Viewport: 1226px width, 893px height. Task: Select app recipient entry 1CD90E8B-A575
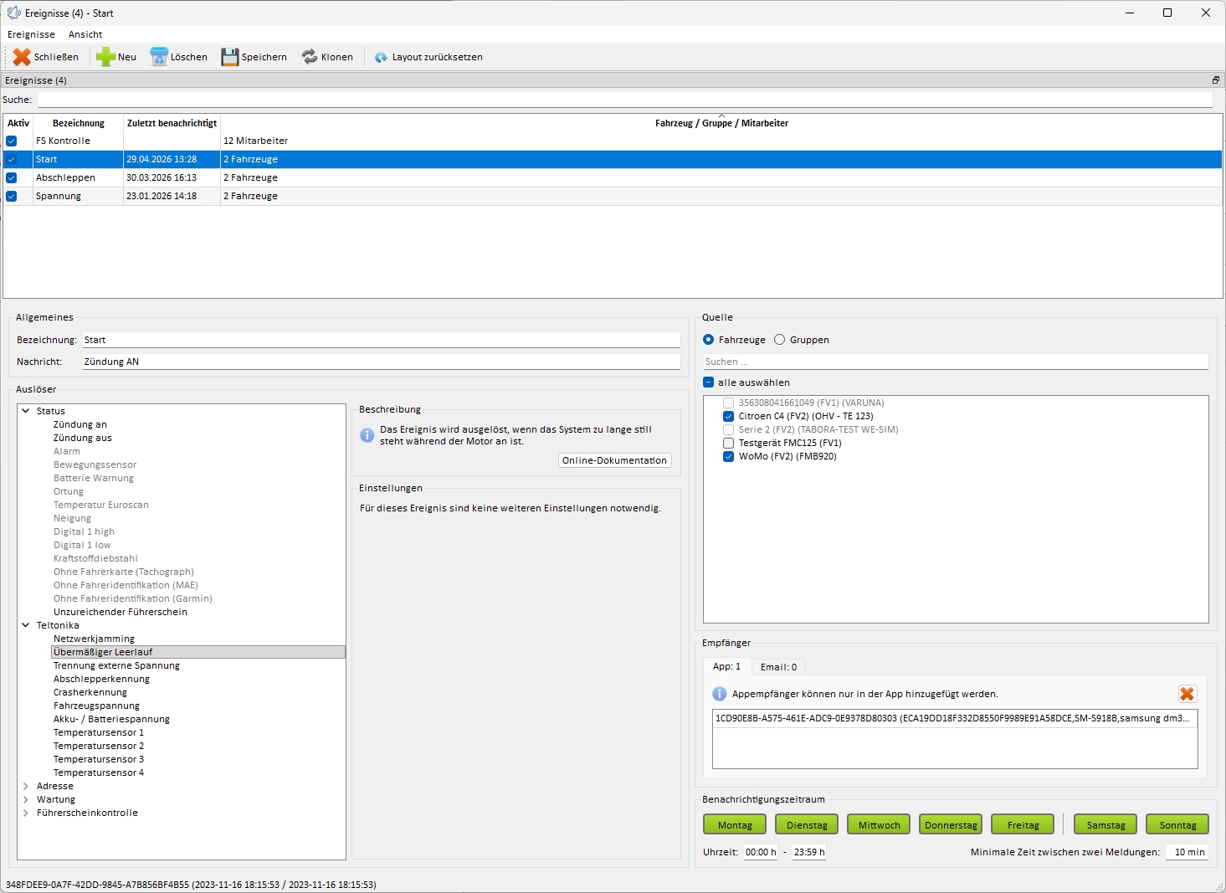coord(954,718)
